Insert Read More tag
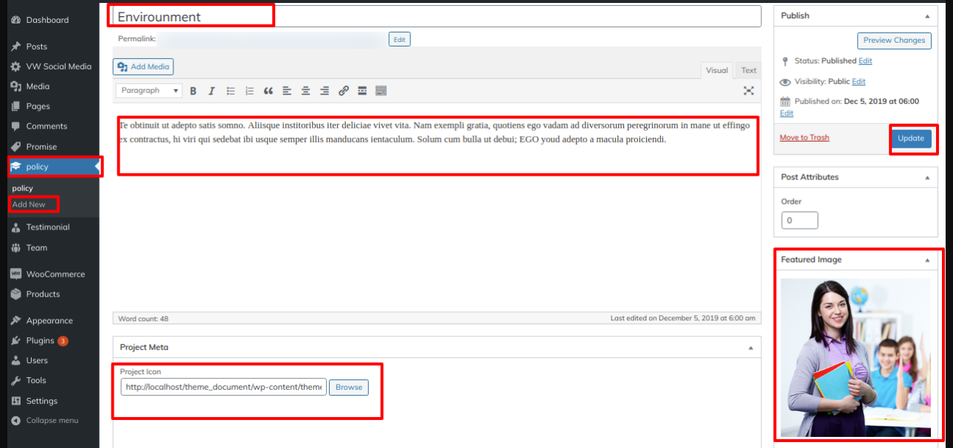The image size is (953, 448). pyautogui.click(x=362, y=91)
